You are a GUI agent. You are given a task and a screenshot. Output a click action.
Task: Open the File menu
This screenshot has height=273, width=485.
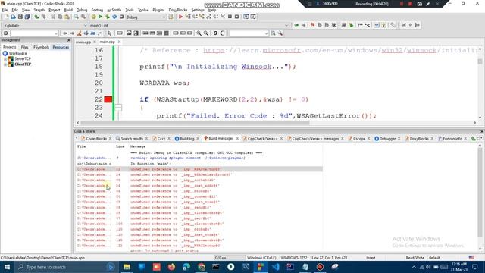coord(5,10)
